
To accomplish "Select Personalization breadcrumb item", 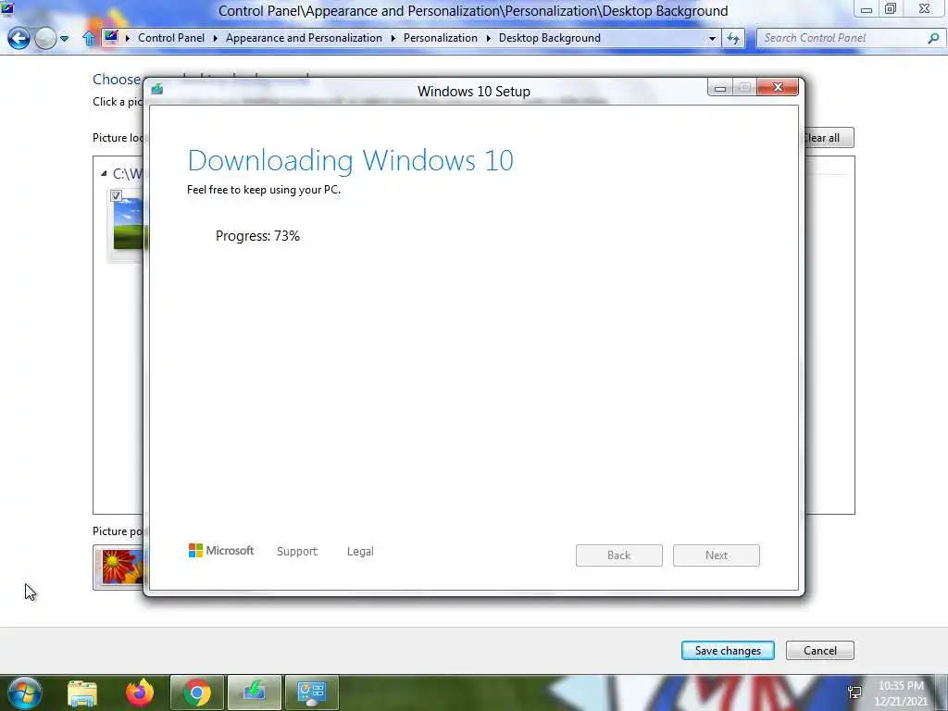I will coord(440,37).
